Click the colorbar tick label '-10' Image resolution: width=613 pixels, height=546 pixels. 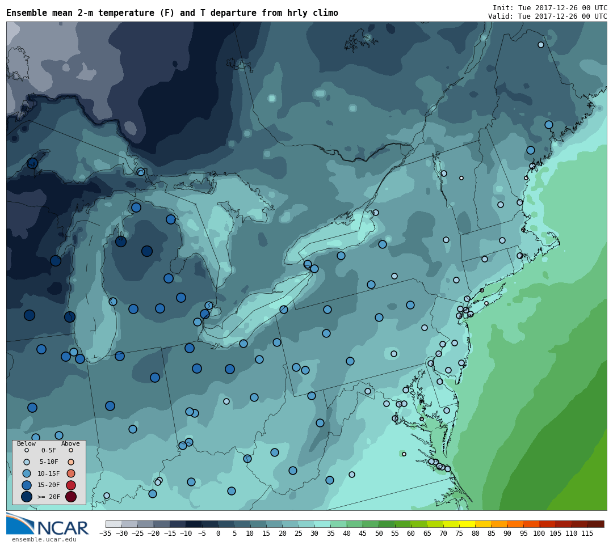pyautogui.click(x=186, y=533)
